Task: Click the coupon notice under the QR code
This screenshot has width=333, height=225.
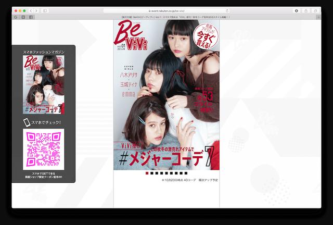Action: click(x=44, y=175)
